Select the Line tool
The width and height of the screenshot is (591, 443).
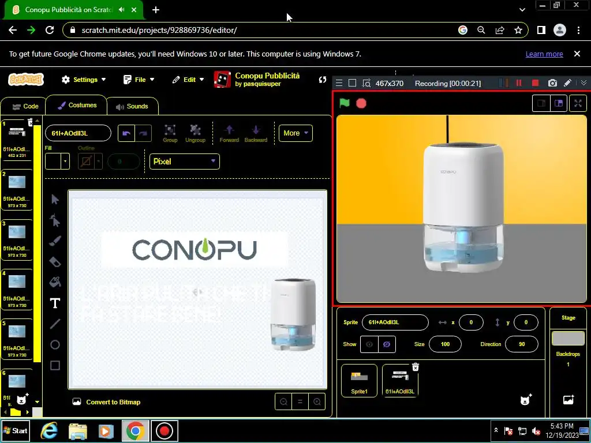click(55, 324)
